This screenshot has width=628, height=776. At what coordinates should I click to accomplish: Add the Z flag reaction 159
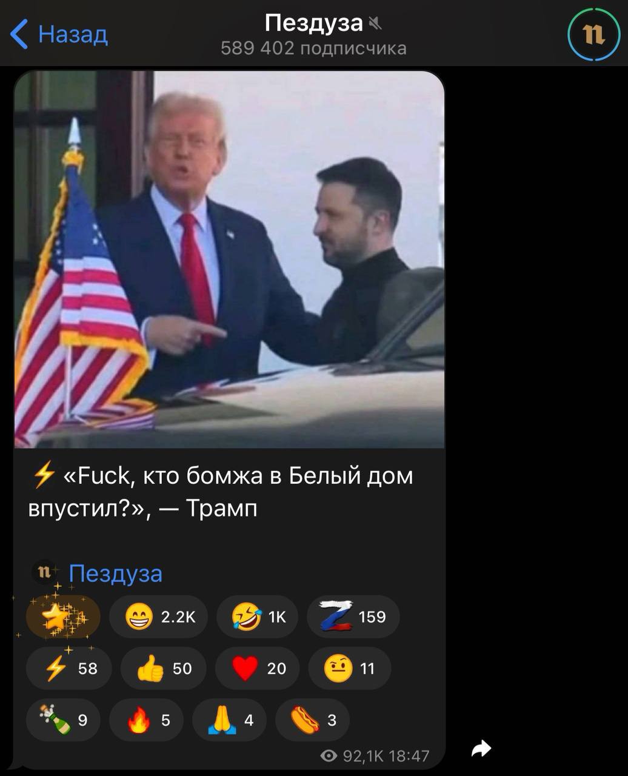353,617
